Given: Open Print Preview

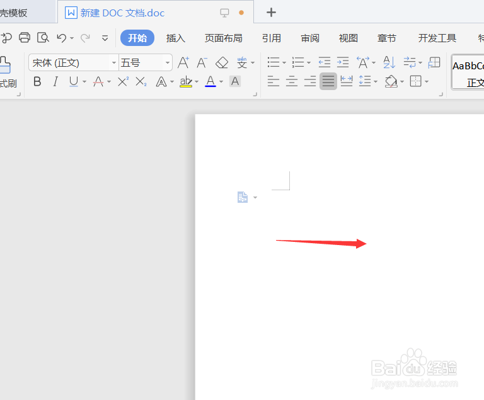Looking at the screenshot, I should coord(43,38).
